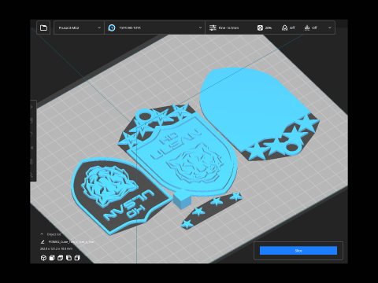Select the Mirror tool in left toolbar
This screenshot has height=283, width=378.
tap(32, 148)
